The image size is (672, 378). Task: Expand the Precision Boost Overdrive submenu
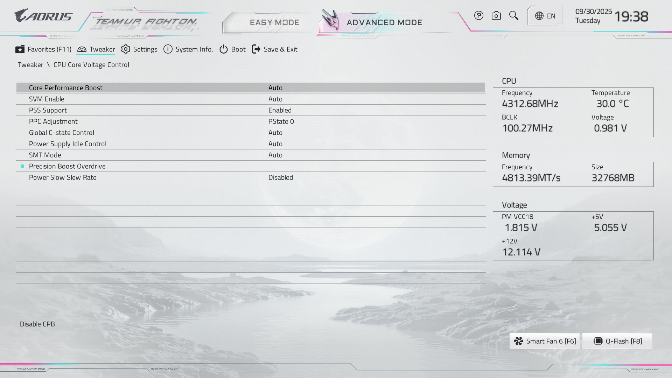pos(67,166)
